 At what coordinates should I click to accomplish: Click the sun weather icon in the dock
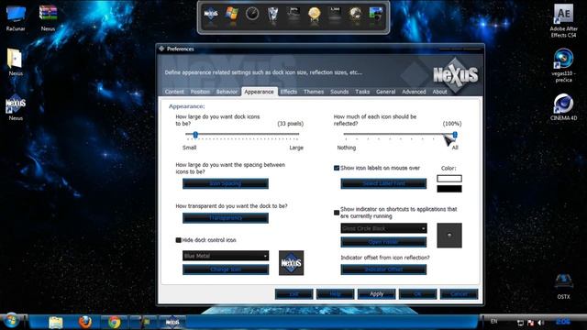tap(314, 15)
